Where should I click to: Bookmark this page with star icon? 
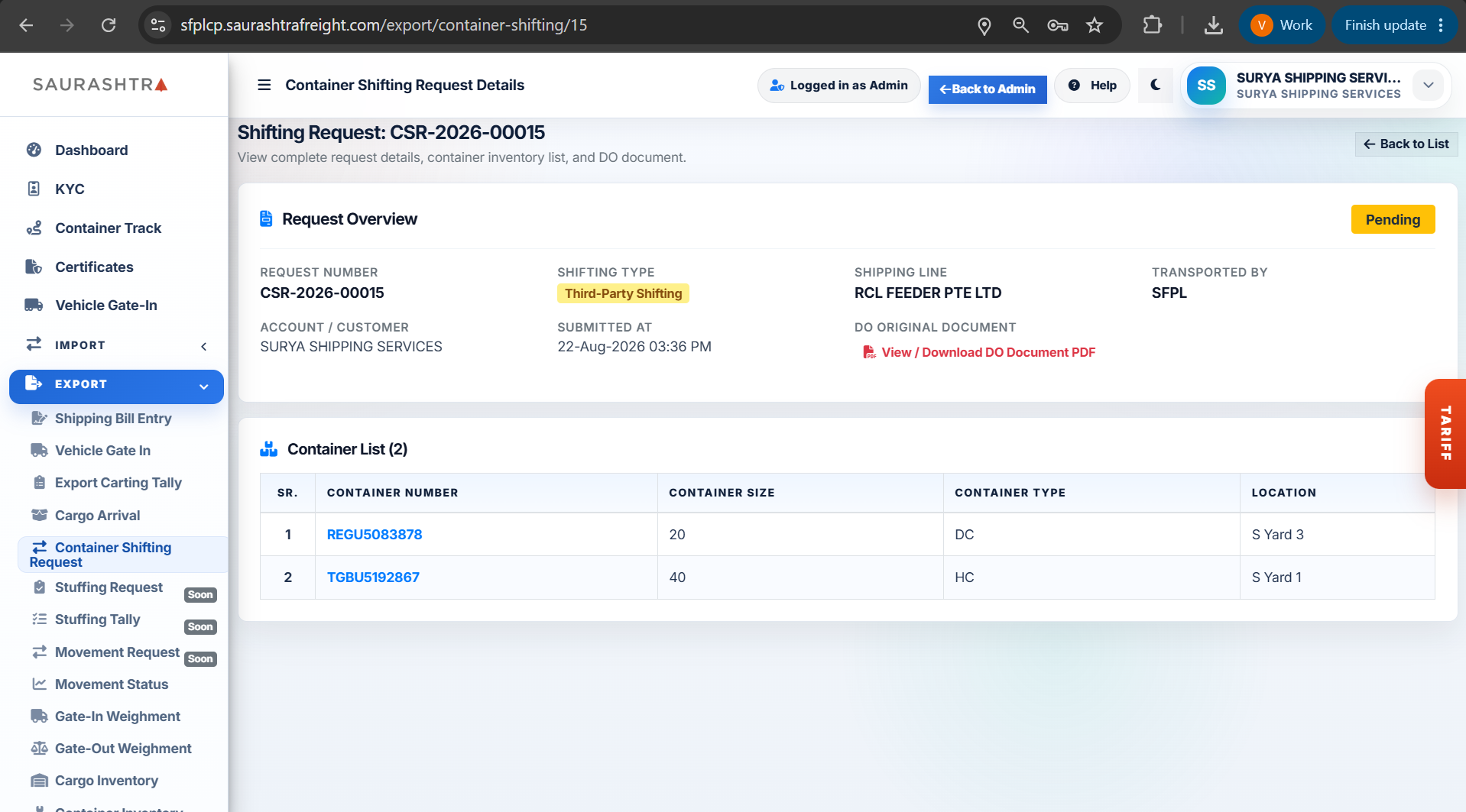[x=1095, y=25]
